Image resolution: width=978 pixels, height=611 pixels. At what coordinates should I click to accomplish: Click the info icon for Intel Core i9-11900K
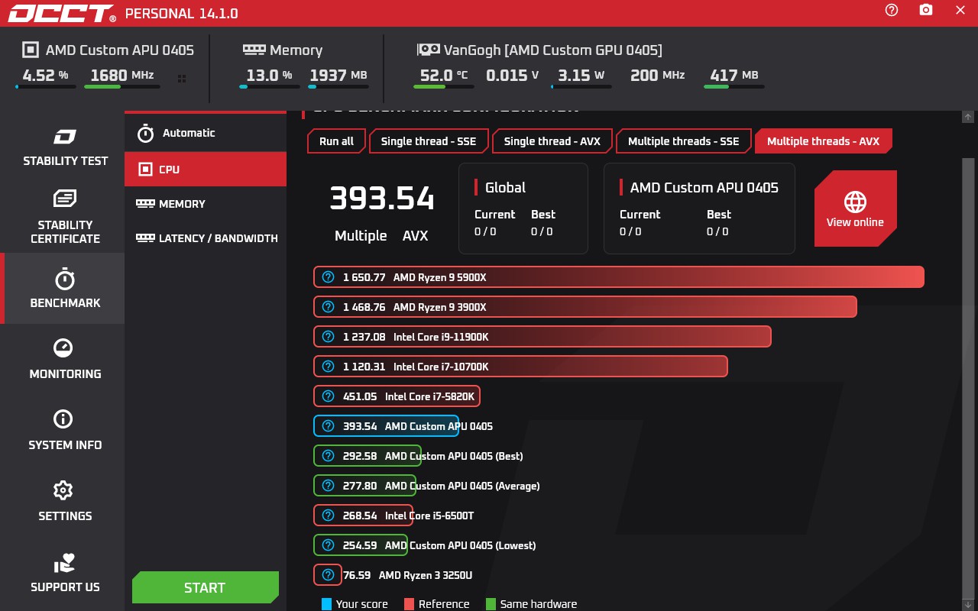tap(329, 337)
